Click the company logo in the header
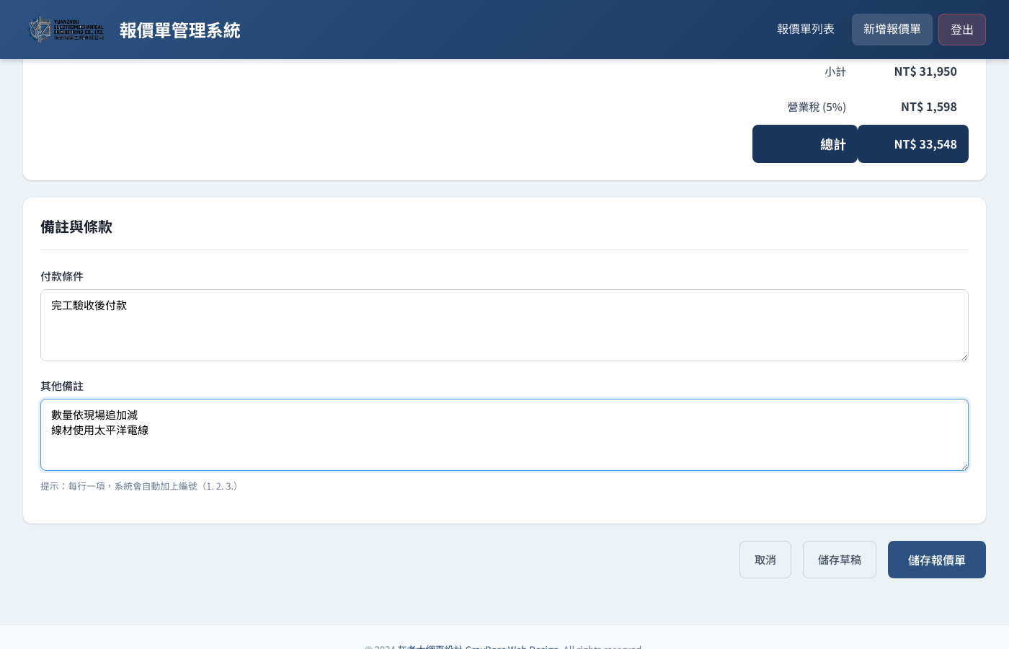 pos(66,30)
